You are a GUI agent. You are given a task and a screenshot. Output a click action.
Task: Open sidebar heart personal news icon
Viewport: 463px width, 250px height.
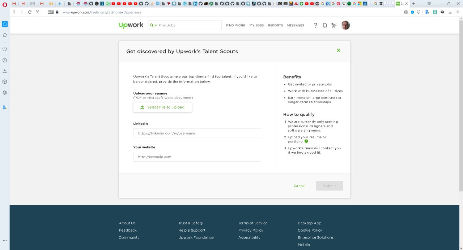pyautogui.click(x=5, y=49)
